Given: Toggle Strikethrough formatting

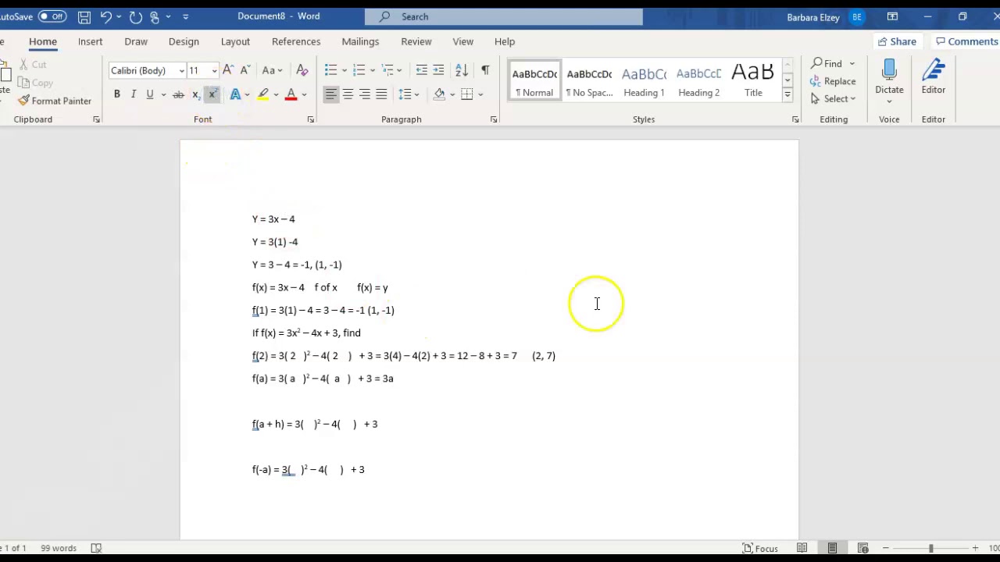Looking at the screenshot, I should 178,94.
